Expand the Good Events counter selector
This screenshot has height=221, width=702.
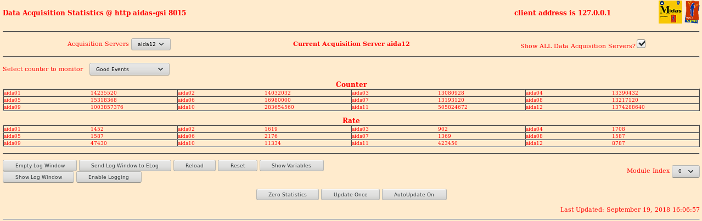130,69
